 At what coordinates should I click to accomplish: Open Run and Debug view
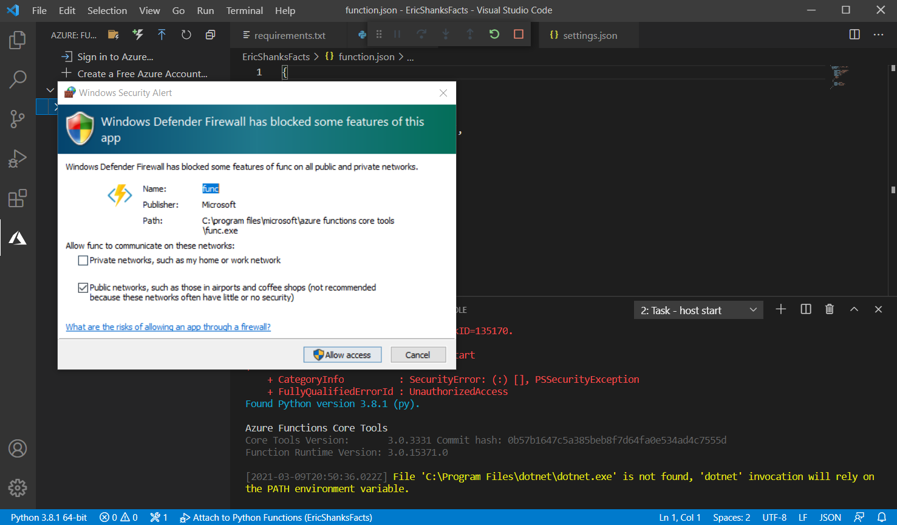(x=18, y=159)
